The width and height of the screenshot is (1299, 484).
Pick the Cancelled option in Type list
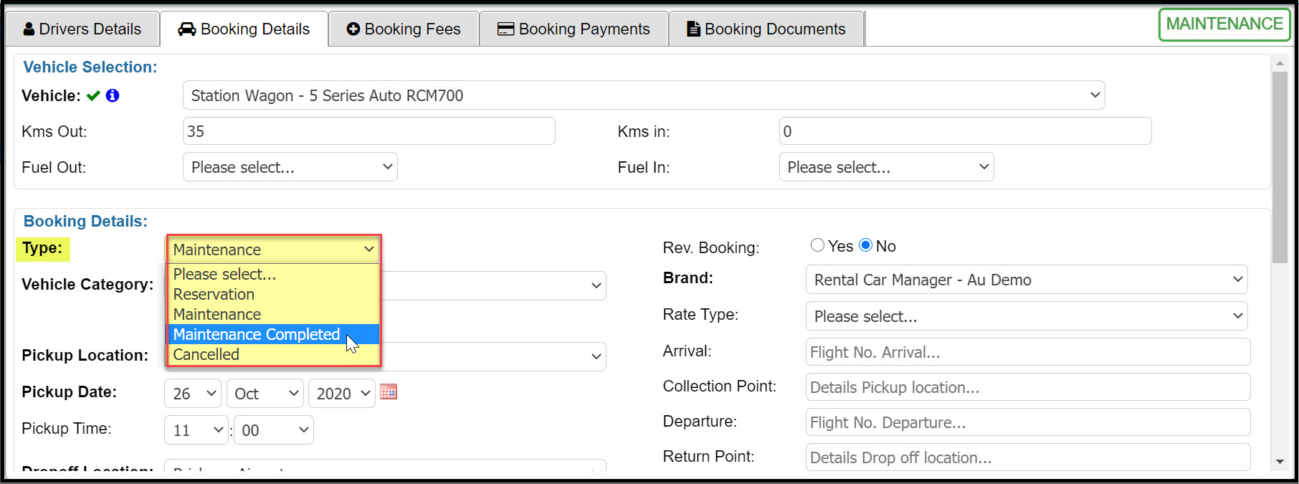click(206, 354)
